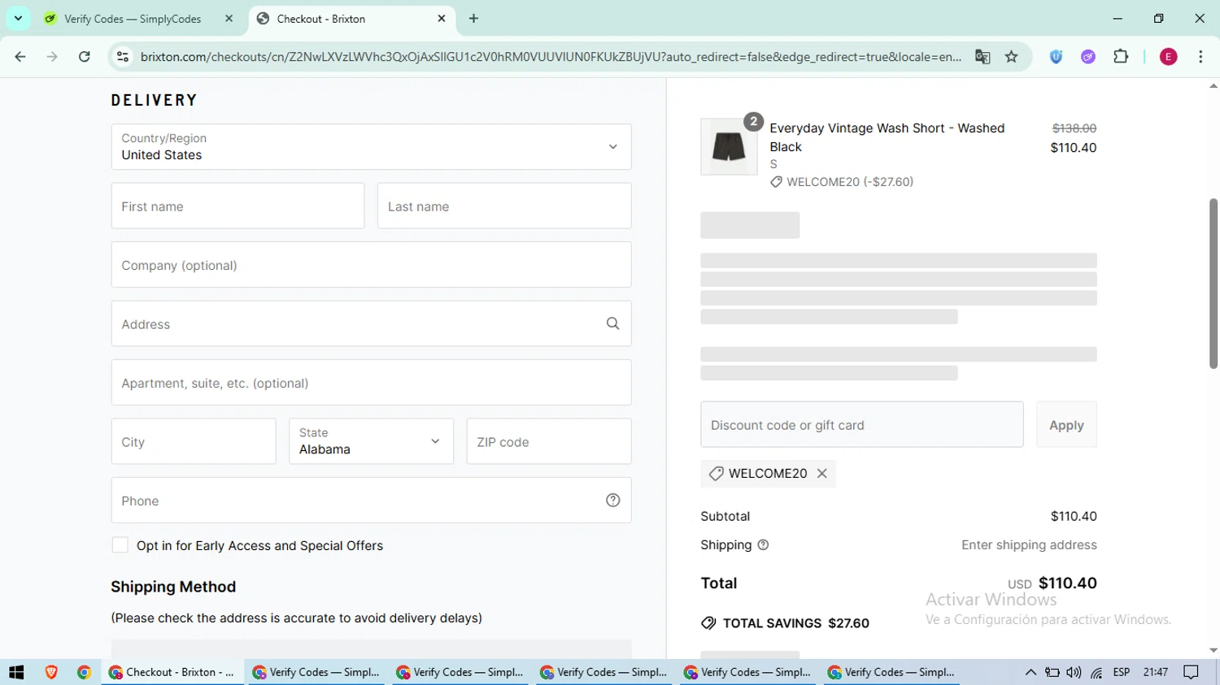Open the Chrome three-dot menu
1220x685 pixels.
coord(1200,57)
